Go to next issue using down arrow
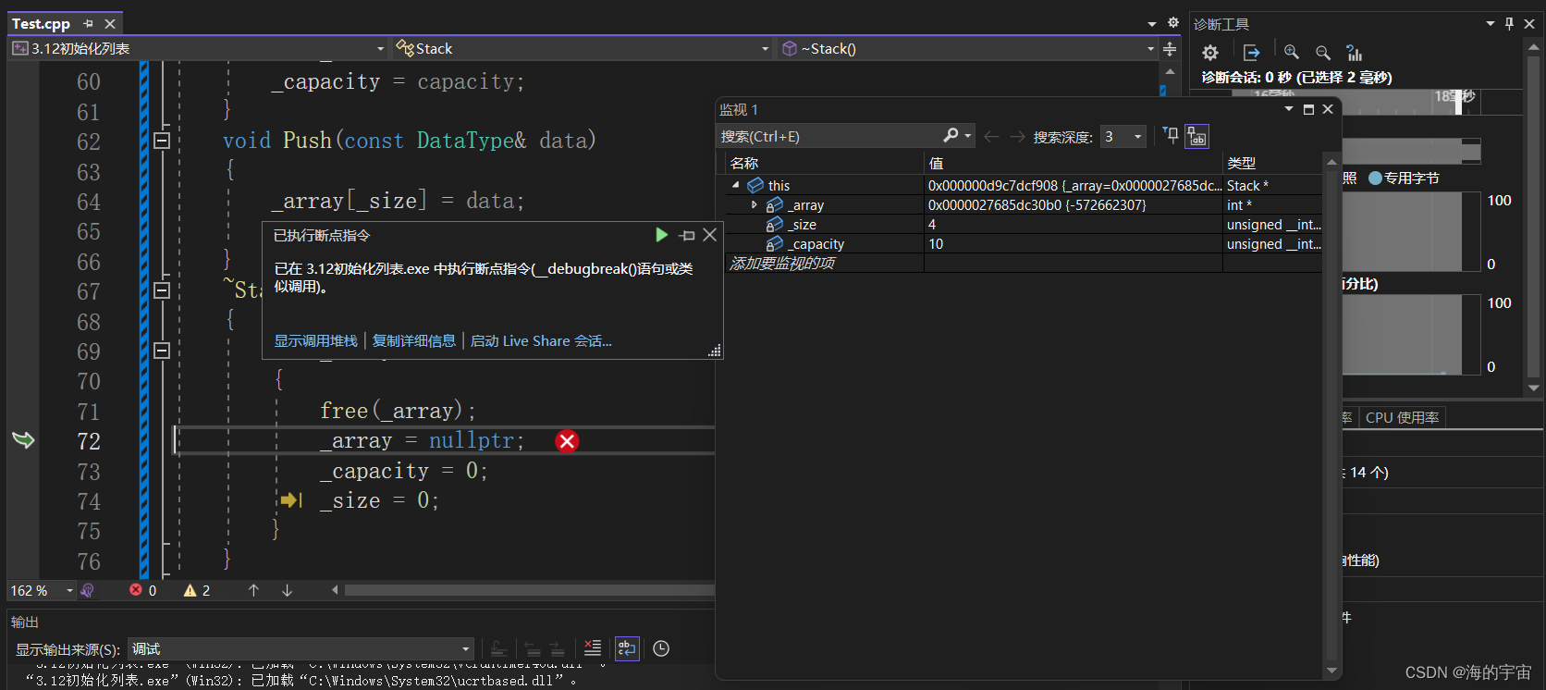 287,590
